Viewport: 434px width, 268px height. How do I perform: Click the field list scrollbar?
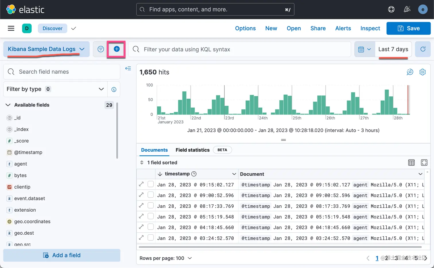(x=117, y=131)
